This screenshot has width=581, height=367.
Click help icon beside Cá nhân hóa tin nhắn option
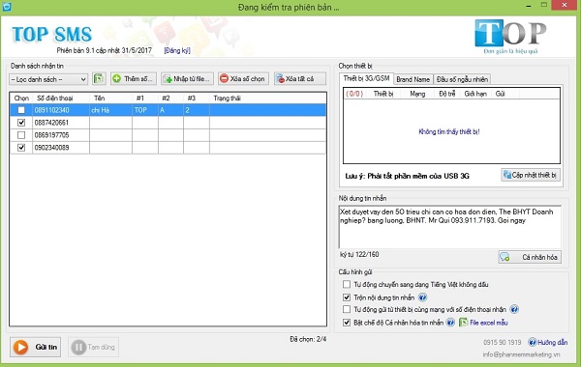[450, 323]
